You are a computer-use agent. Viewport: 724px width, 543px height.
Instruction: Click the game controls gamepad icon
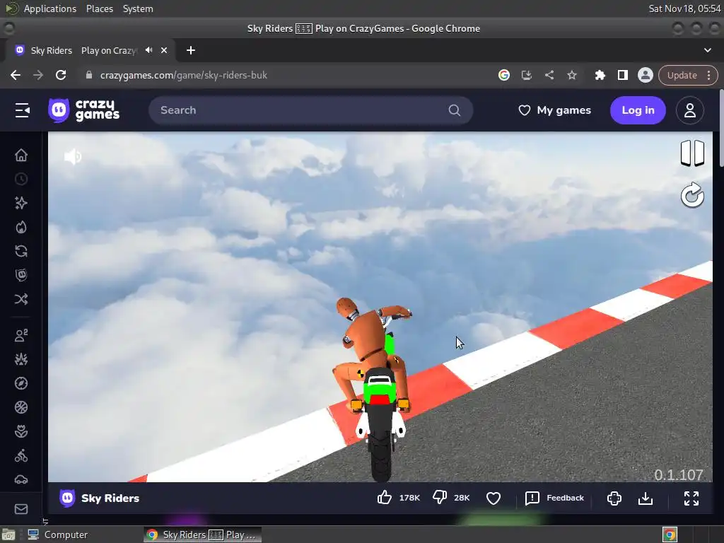(614, 498)
